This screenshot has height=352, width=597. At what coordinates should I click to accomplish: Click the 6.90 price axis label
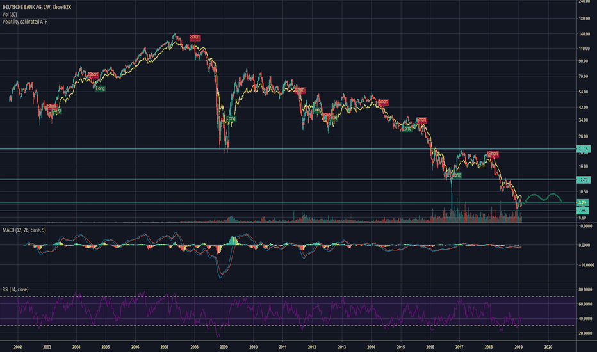(582, 218)
